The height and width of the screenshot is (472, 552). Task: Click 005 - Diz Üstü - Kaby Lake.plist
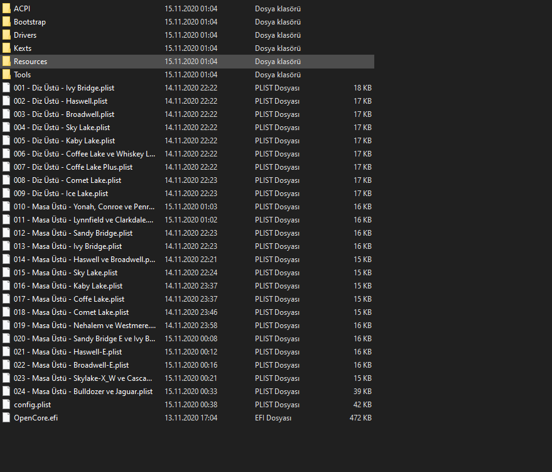tap(64, 141)
